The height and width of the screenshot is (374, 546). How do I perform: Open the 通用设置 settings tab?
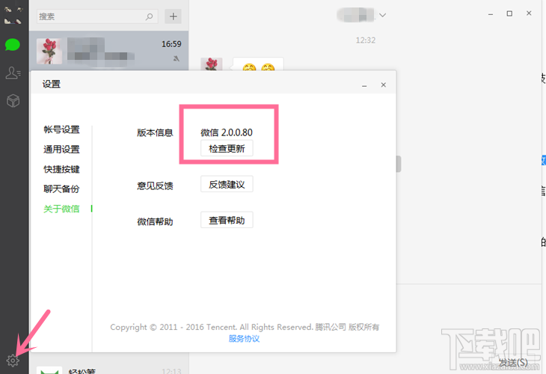point(61,150)
